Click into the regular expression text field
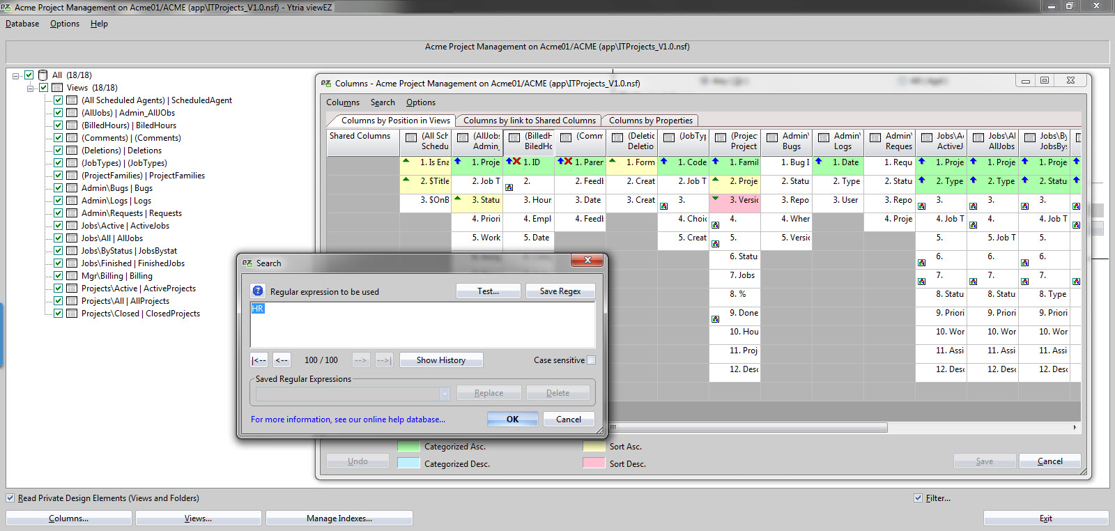This screenshot has height=531, width=1115. 422,325
